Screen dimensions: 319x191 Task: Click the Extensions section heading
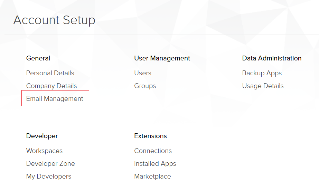151,136
